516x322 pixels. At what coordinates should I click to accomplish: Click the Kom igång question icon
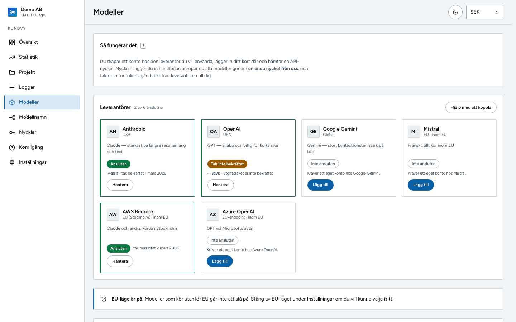coord(12,147)
